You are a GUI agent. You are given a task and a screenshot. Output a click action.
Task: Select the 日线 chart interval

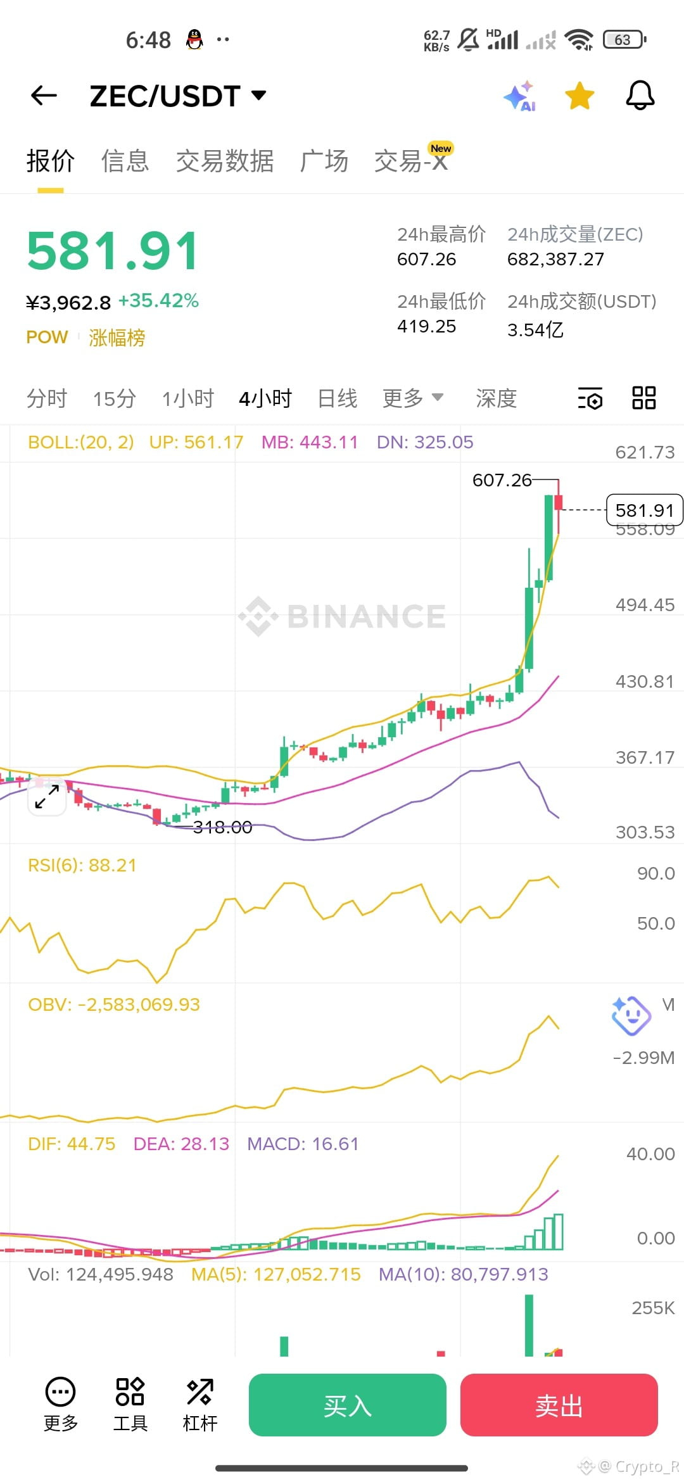click(x=338, y=398)
